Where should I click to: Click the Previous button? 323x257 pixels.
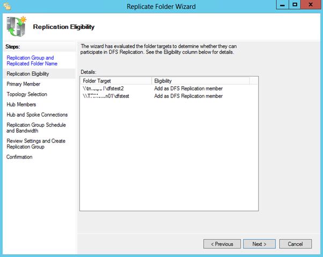222,244
